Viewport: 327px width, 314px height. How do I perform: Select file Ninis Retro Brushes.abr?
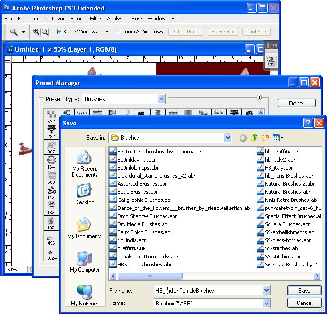click(288, 200)
